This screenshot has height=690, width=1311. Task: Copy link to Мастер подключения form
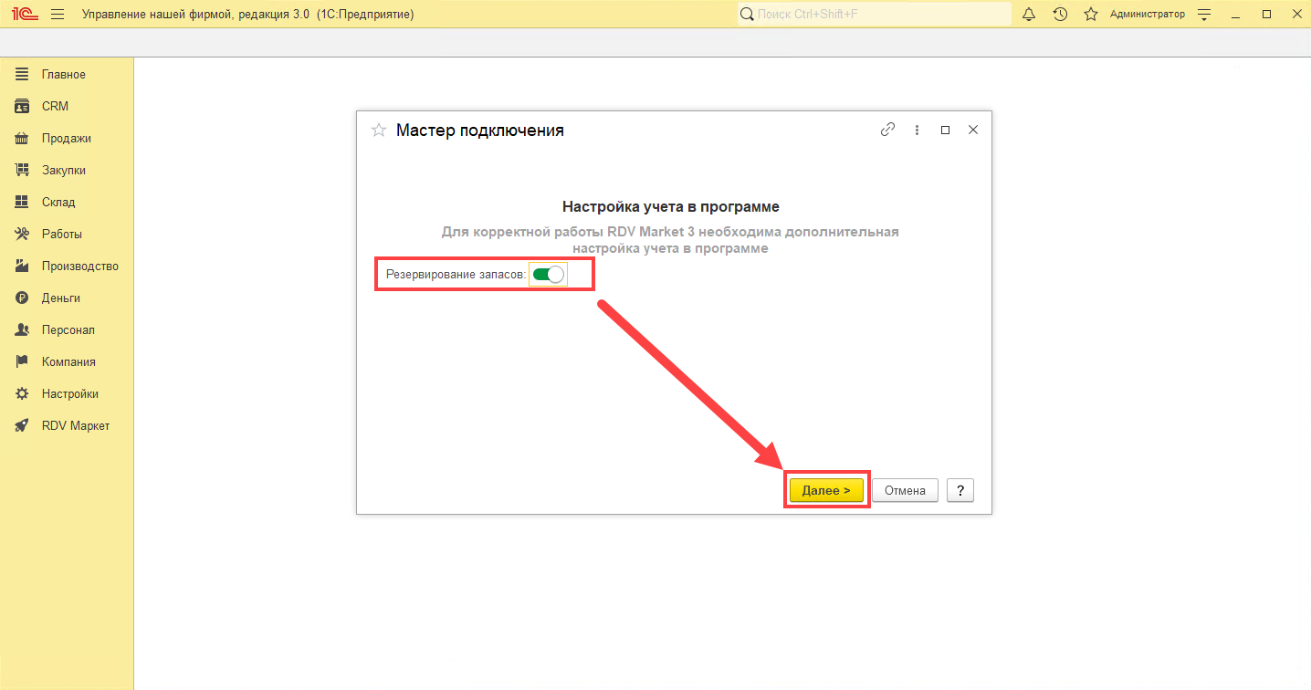pos(887,130)
